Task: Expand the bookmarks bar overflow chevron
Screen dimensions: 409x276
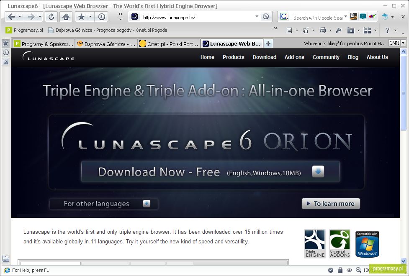Action: click(x=275, y=28)
